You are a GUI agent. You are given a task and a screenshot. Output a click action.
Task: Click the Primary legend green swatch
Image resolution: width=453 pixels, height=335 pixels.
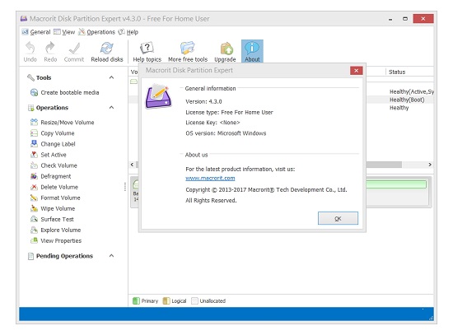(136, 301)
